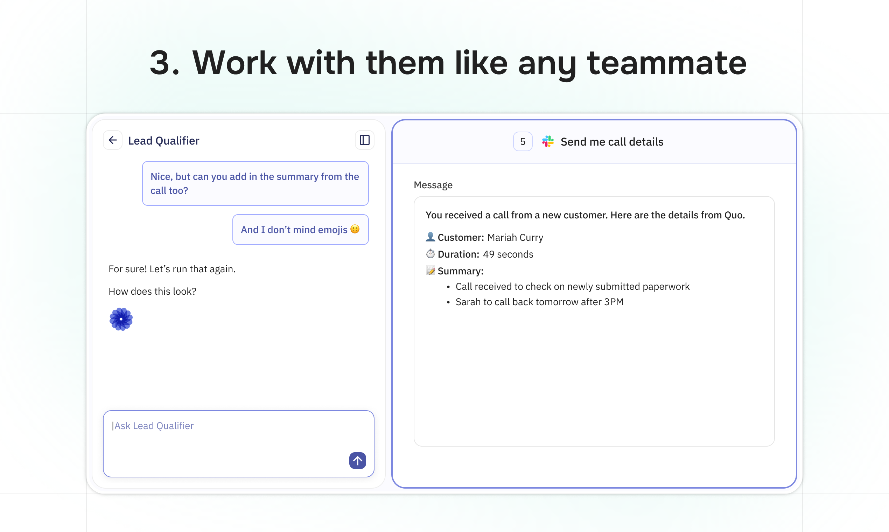
Task: Click the back arrow button
Action: point(113,140)
